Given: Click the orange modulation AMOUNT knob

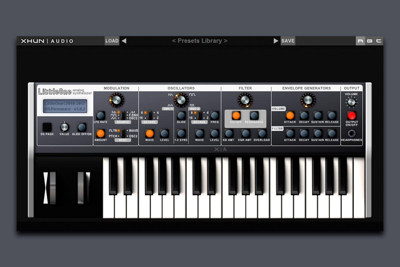Looking at the screenshot, I should [100, 133].
